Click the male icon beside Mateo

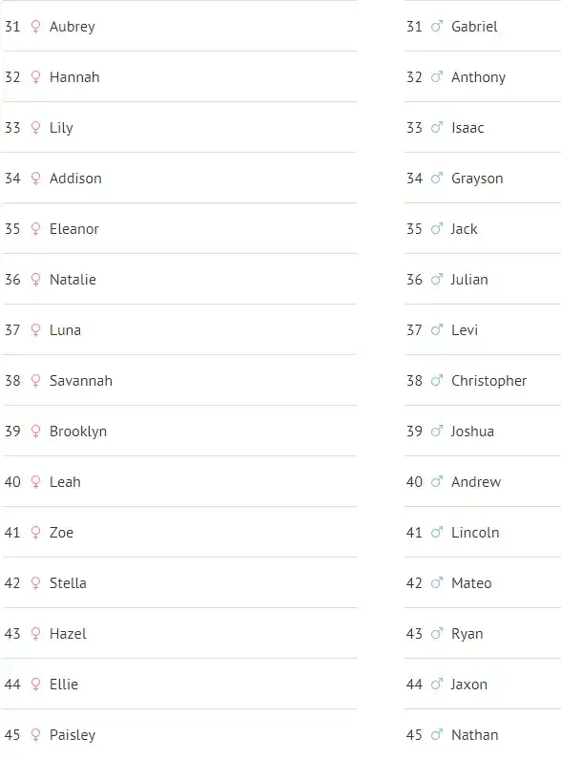click(x=437, y=582)
